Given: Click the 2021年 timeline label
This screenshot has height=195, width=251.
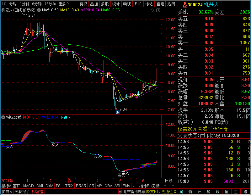Looking at the screenshot, I should coord(7,181).
